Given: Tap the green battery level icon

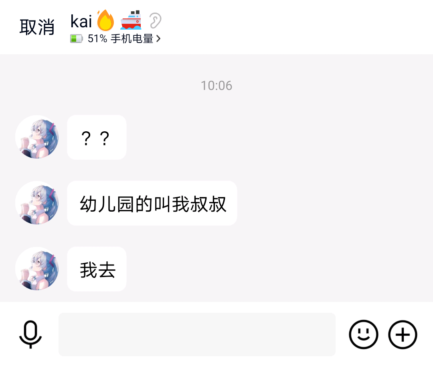Looking at the screenshot, I should (77, 39).
